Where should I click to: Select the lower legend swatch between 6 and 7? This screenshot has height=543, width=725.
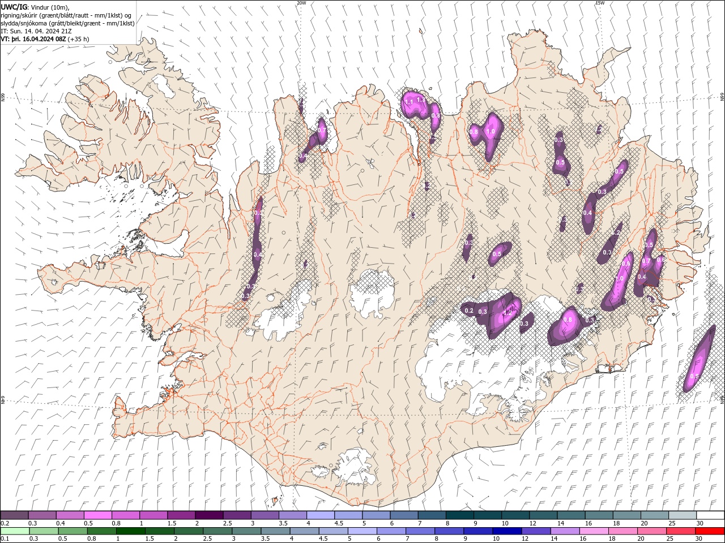coord(391,531)
